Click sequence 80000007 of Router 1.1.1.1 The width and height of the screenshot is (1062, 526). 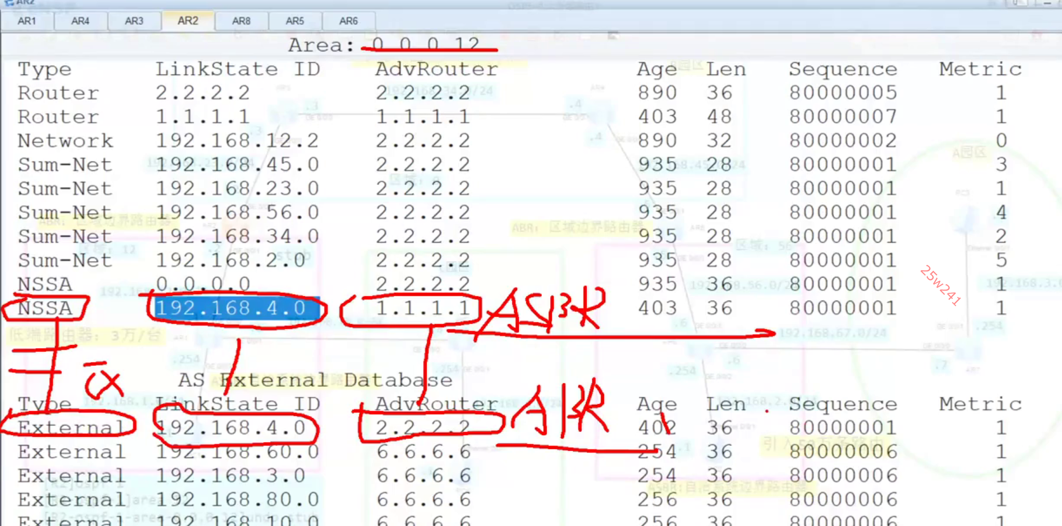point(843,117)
